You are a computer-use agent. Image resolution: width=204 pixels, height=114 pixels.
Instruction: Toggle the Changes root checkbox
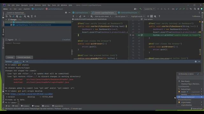[9, 20]
